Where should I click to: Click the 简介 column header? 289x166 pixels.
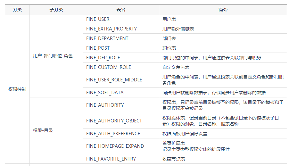tap(223, 10)
